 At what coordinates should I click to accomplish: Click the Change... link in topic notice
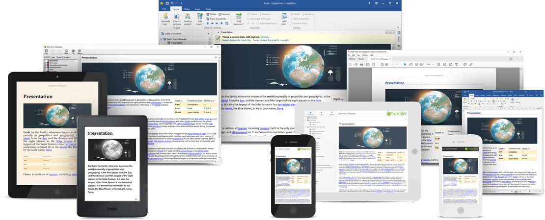pos(266,37)
